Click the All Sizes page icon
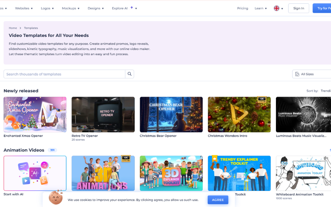The height and width of the screenshot is (207, 331). 297,74
